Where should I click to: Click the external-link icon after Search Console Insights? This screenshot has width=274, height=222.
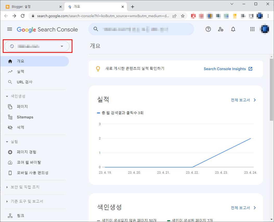tap(250, 69)
